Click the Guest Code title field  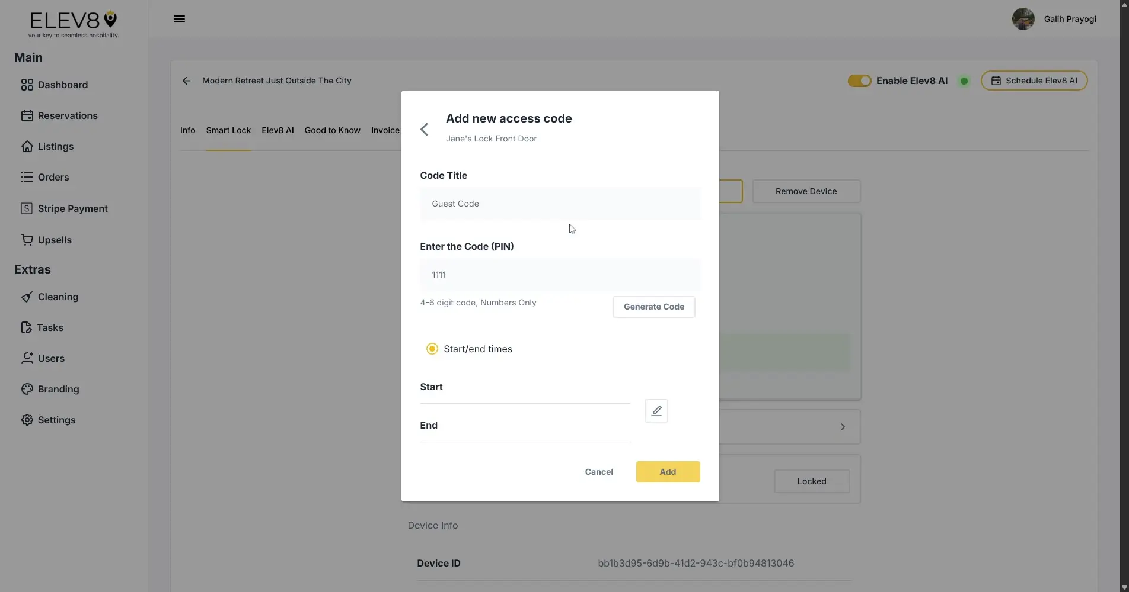(x=559, y=204)
